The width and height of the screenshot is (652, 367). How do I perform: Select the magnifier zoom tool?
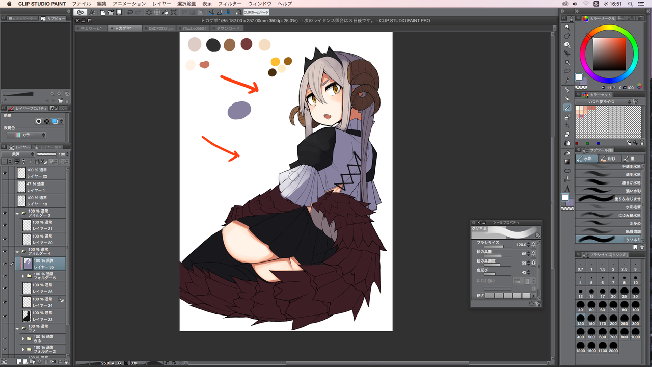click(567, 27)
